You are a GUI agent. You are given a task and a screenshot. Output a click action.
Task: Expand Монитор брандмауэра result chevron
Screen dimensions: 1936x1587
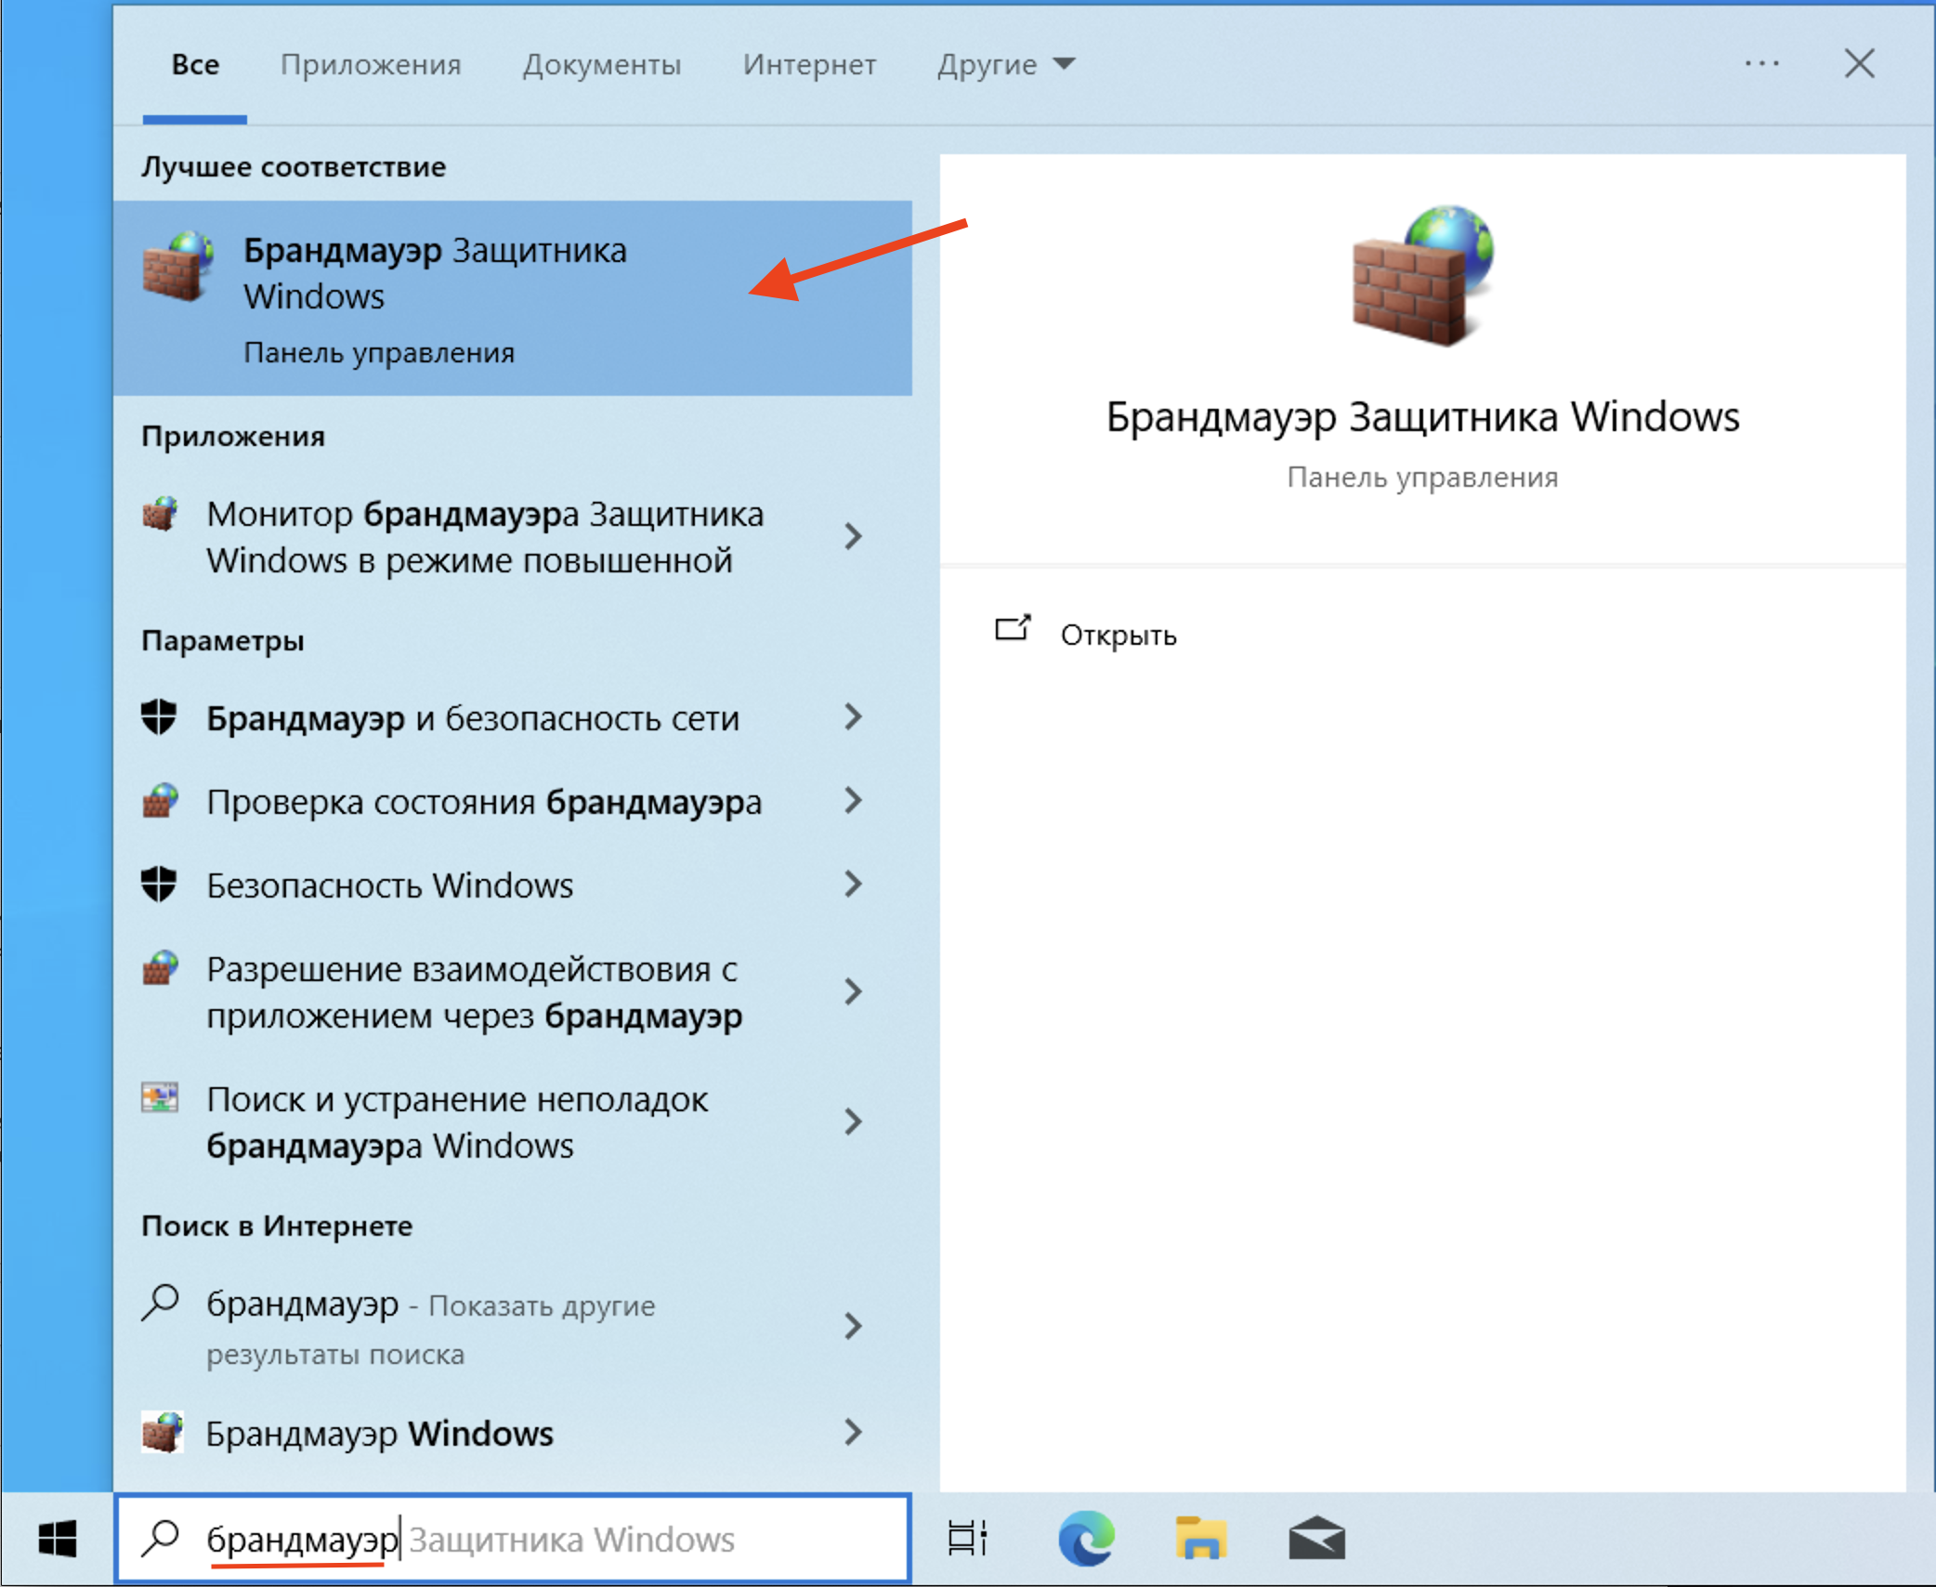tap(853, 536)
